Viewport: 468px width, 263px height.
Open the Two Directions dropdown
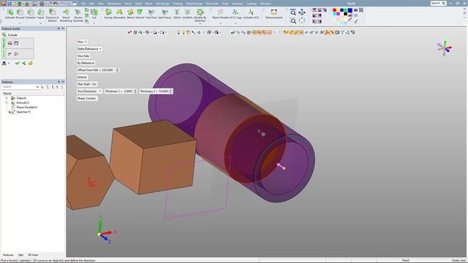click(89, 91)
